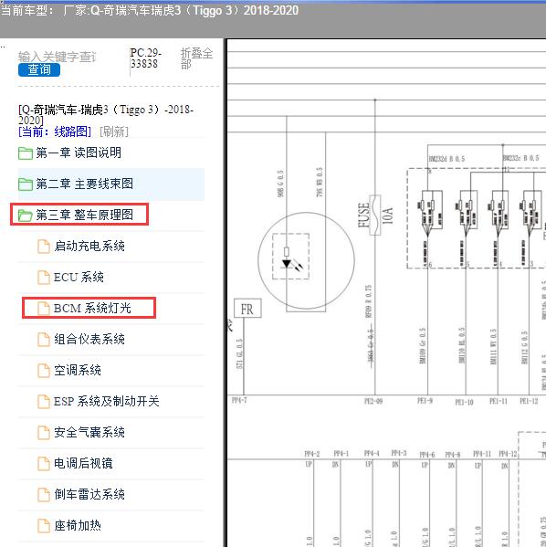Click the PP4-7 connector label
The width and height of the screenshot is (546, 547).
[239, 400]
